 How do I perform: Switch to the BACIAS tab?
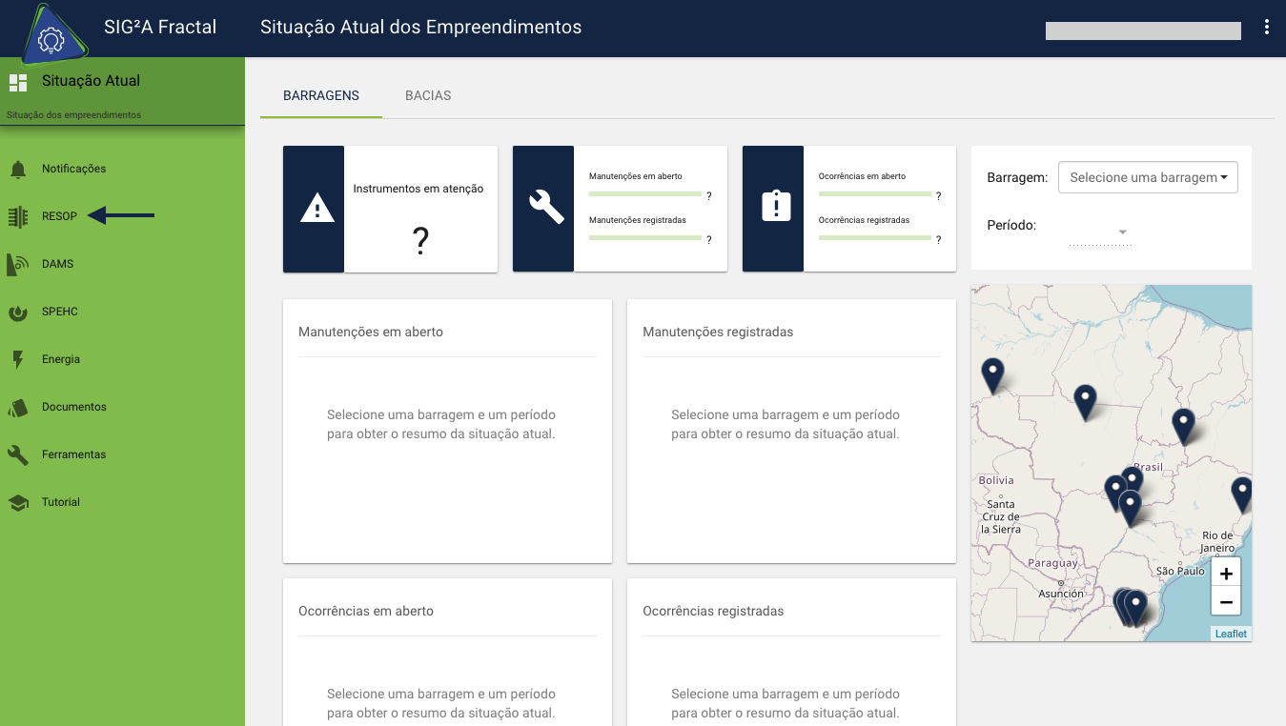427,95
